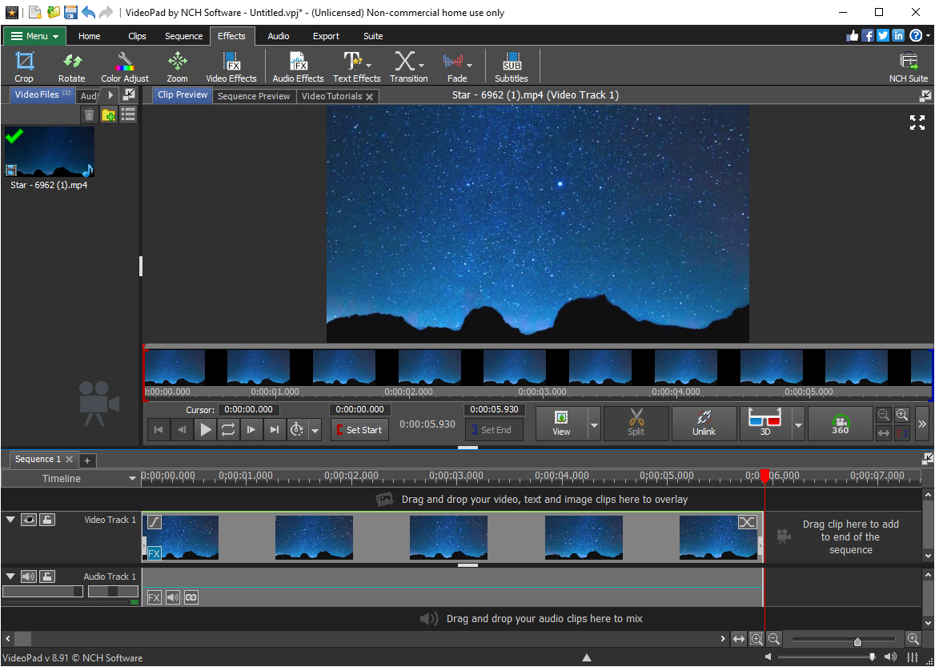Save the project with the floppy icon

pos(70,12)
